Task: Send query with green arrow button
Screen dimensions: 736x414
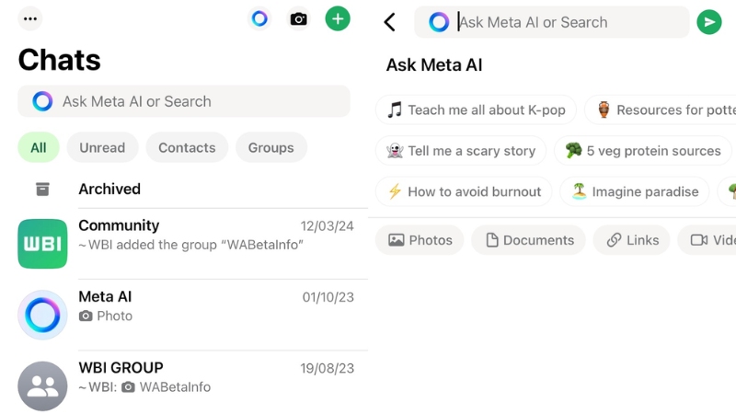Action: pos(708,22)
